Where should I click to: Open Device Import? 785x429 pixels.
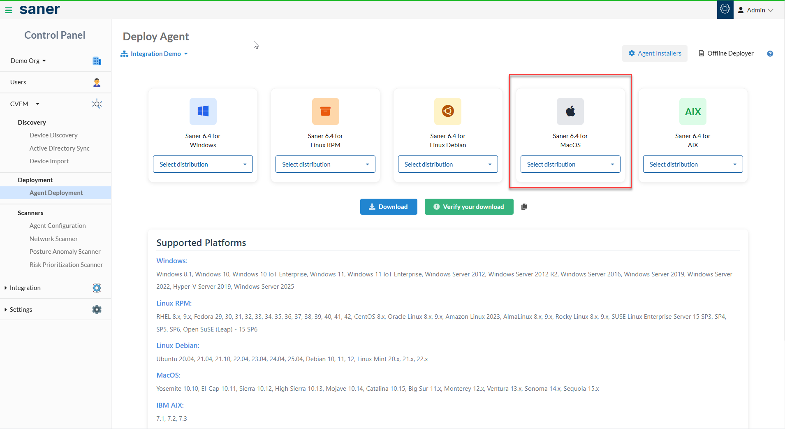click(49, 161)
